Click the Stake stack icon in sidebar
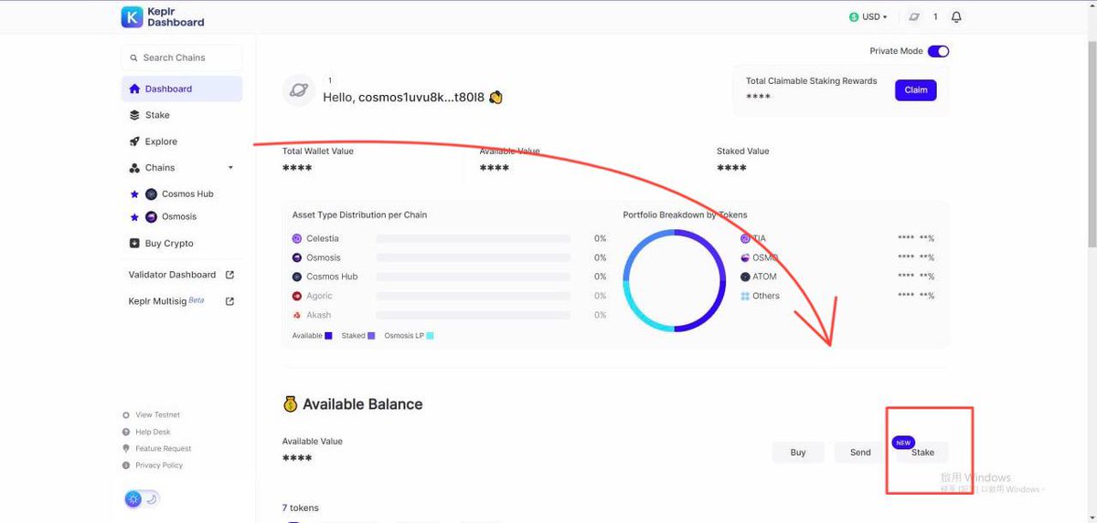 coord(134,115)
